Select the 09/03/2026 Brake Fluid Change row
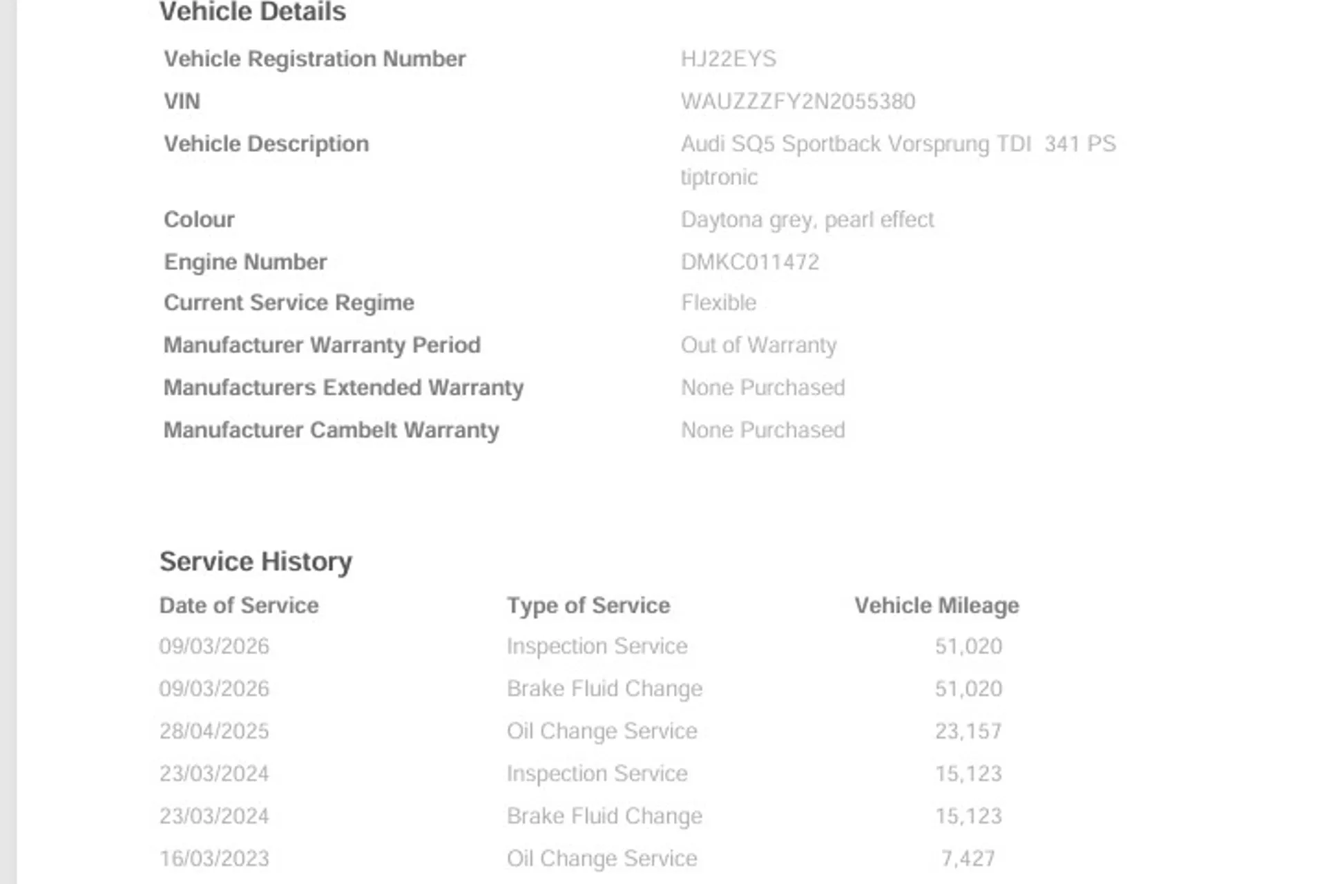Image resolution: width=1326 pixels, height=884 pixels. click(x=581, y=689)
